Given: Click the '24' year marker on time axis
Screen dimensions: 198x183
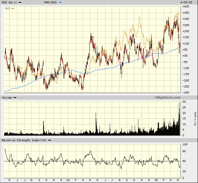Looking at the screenshot, I should click(x=68, y=180).
